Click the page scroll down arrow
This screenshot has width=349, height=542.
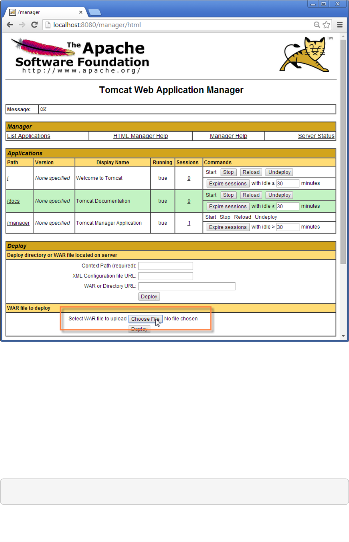[343, 336]
